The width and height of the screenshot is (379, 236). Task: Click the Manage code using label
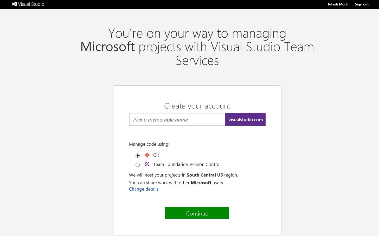[x=149, y=144]
